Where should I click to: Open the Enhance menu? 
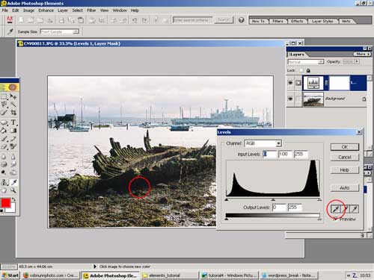point(46,10)
